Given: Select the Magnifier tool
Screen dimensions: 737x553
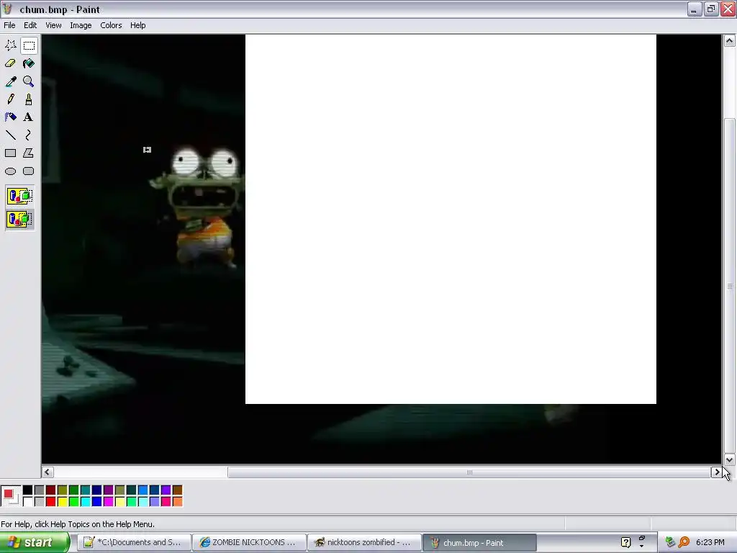Looking at the screenshot, I should (29, 81).
